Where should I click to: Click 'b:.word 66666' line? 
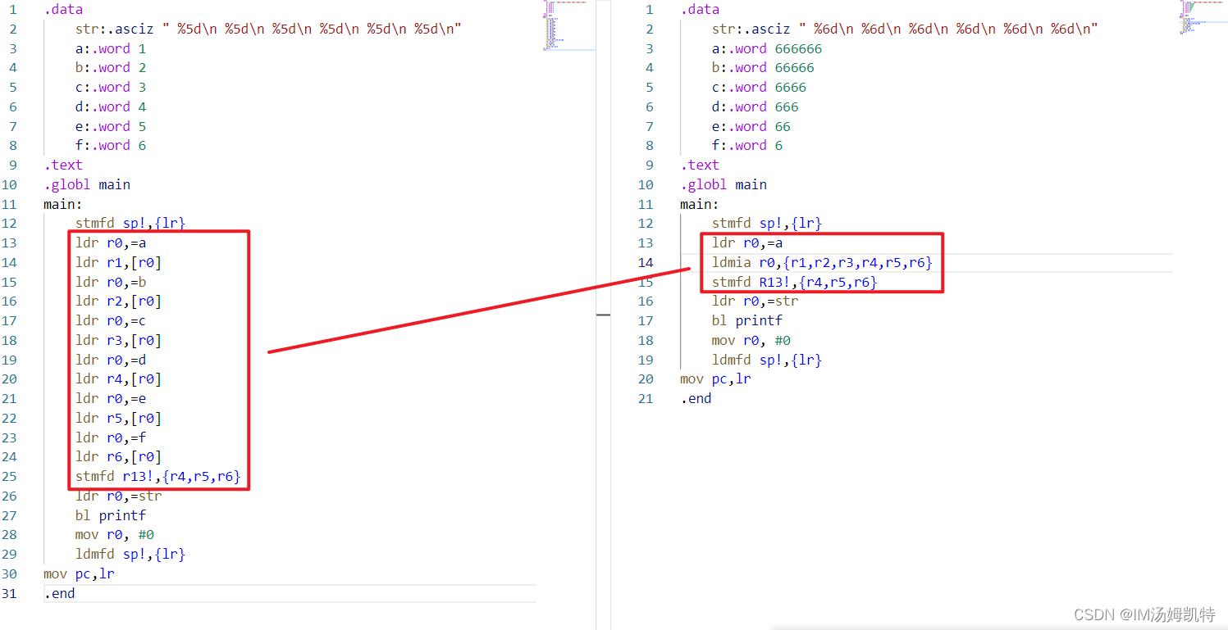[763, 68]
